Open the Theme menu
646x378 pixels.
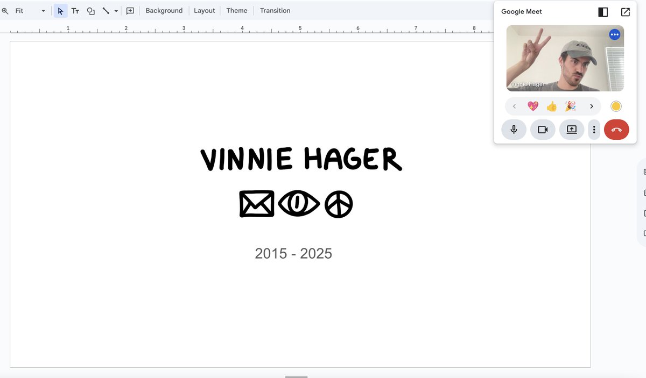click(236, 10)
